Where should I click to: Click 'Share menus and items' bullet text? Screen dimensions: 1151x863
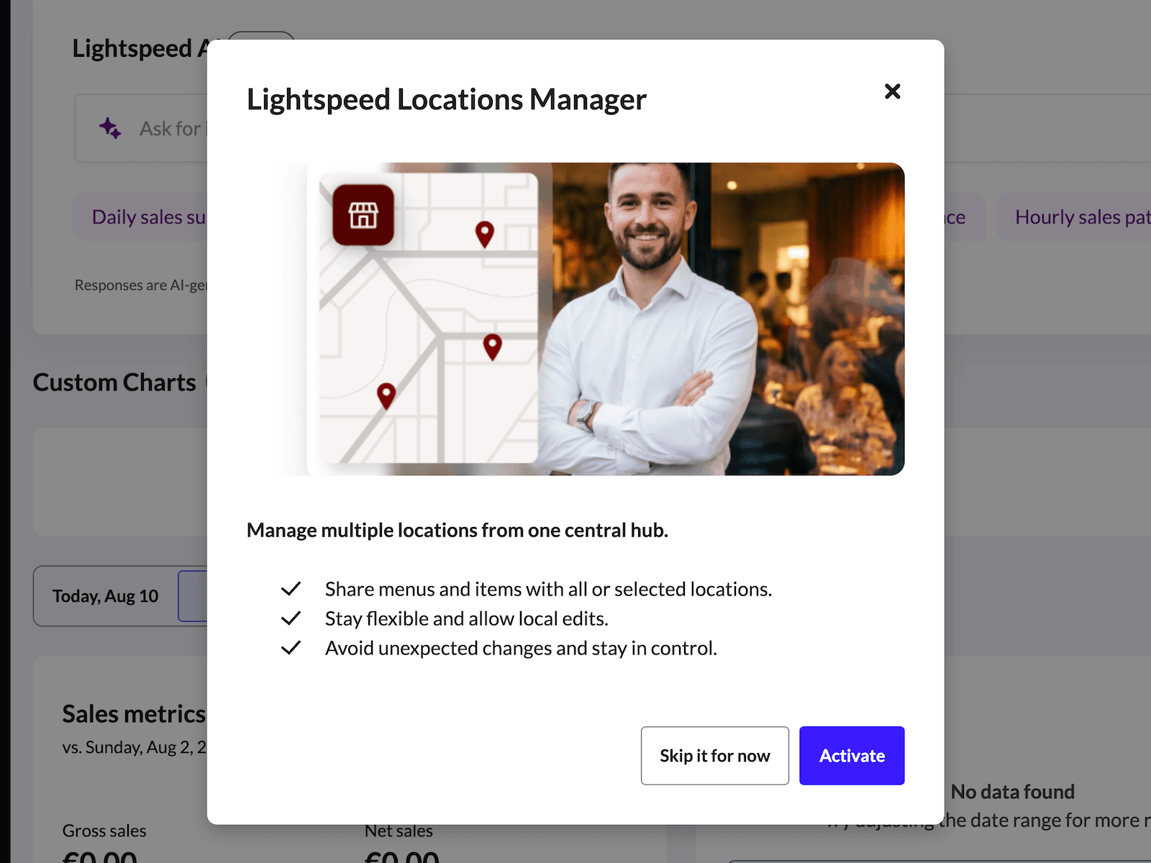click(548, 589)
